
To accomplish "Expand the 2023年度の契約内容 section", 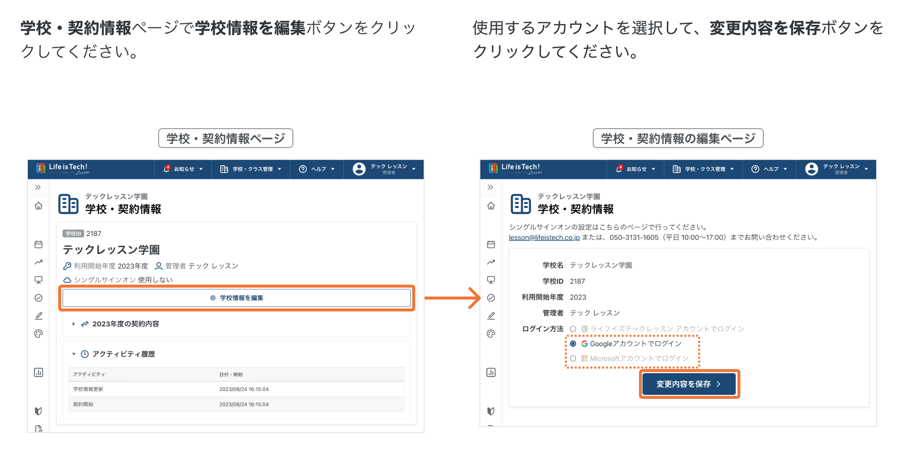I will [x=74, y=324].
